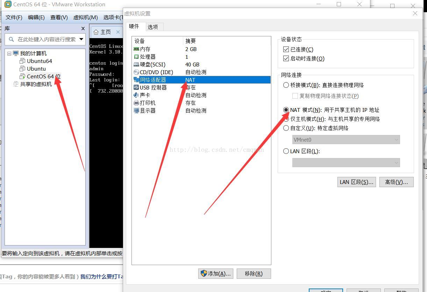Screen dimensions: 427x292
Task: Click the LAN 区段(S)... button
Action: point(356,182)
